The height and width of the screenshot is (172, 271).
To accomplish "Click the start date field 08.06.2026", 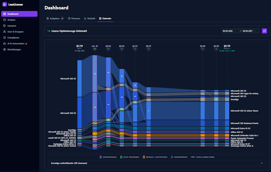I will (230, 31).
